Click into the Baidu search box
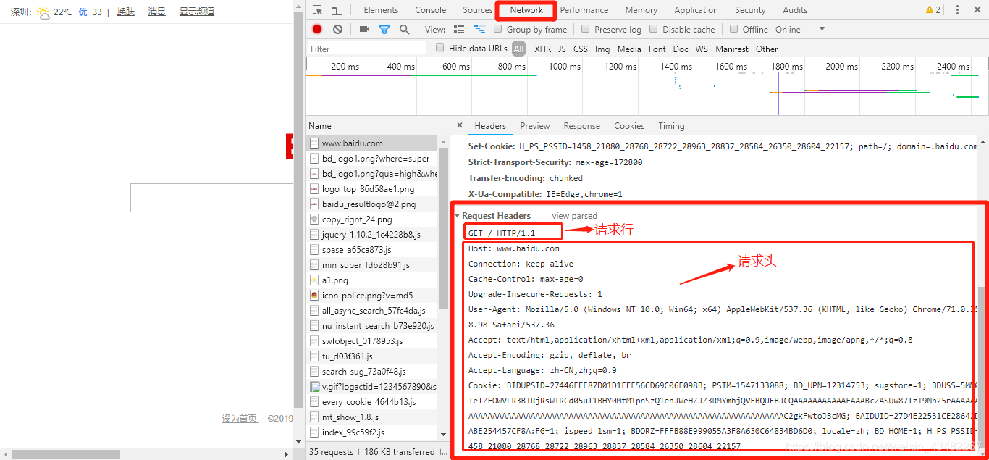This screenshot has height=460, width=989. pyautogui.click(x=211, y=198)
